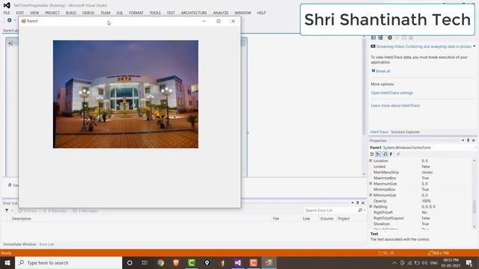Switch to IntelliTrace tab
This screenshot has height=269, width=479.
pos(379,132)
